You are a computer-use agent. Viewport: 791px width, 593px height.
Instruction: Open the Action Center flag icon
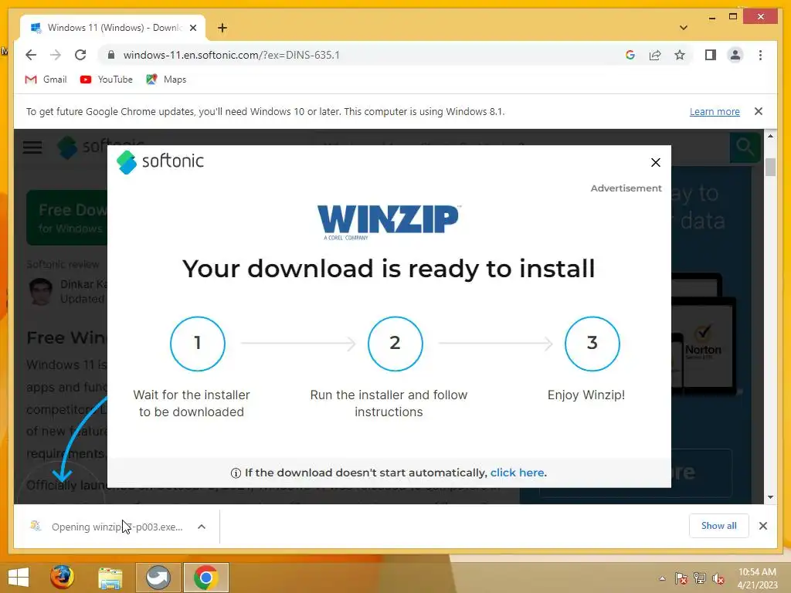click(681, 578)
